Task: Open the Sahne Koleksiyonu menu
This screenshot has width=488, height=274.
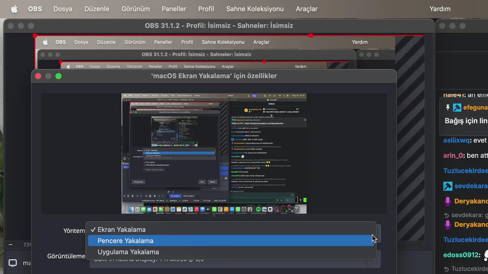Action: (x=255, y=9)
